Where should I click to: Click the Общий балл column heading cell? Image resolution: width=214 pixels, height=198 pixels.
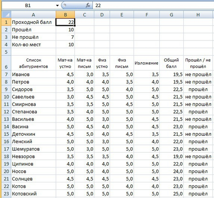coord(172,63)
